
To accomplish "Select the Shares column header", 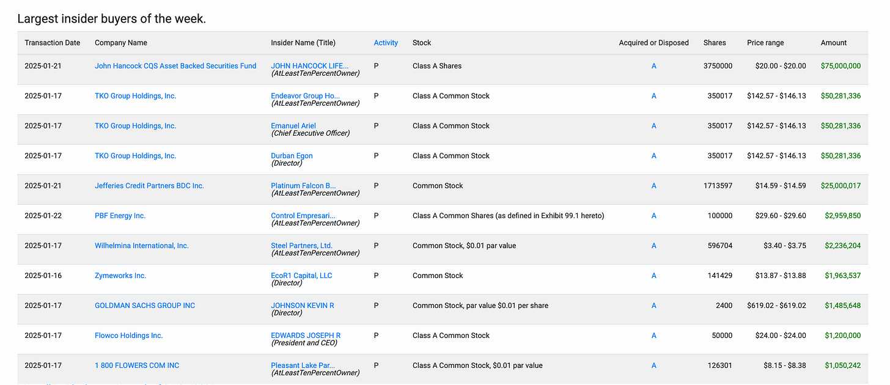I will (x=715, y=43).
